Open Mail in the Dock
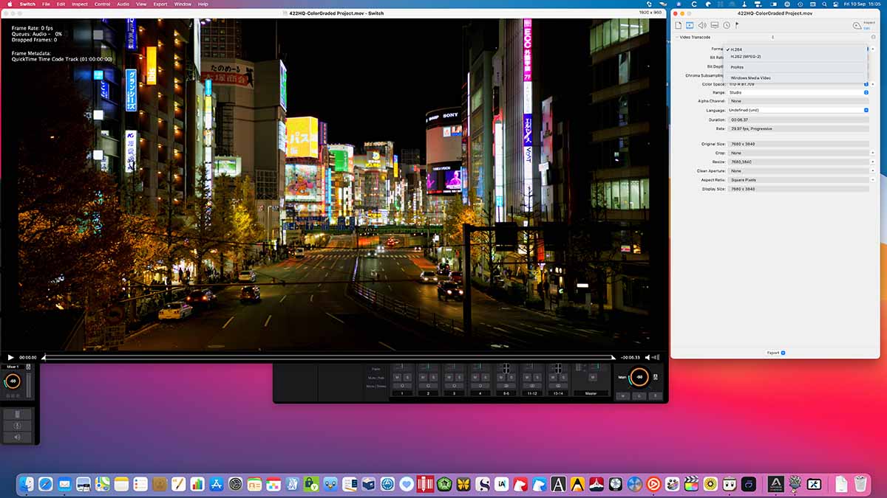 pos(65,484)
